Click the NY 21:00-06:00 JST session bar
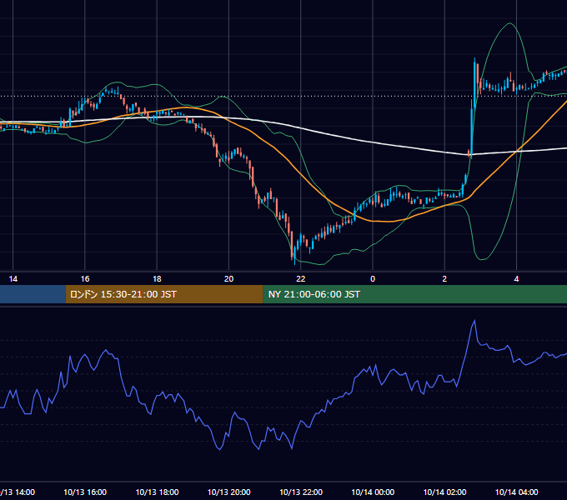Screen dimensions: 567x500 click(x=414, y=294)
